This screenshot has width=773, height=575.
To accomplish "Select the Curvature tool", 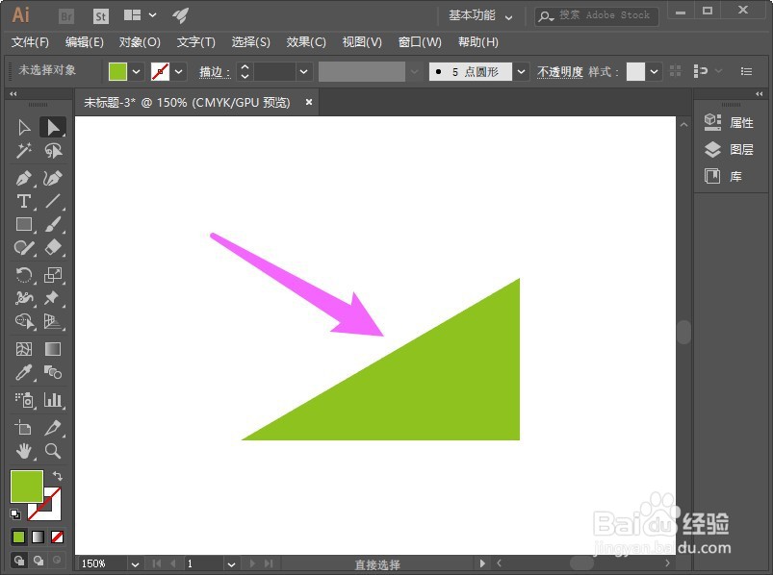I will click(x=53, y=178).
